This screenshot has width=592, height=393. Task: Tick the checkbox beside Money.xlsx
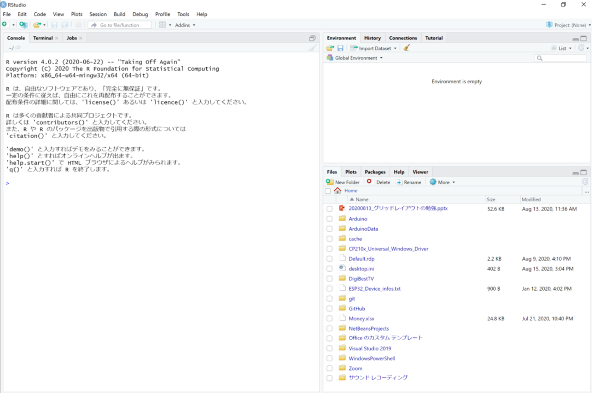pos(329,319)
